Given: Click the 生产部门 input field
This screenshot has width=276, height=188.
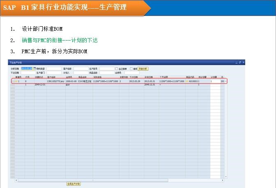Looking at the screenshot, I should (54, 72).
